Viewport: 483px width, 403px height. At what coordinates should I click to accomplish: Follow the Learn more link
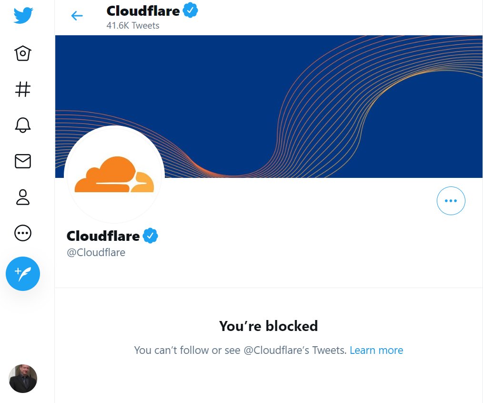(x=376, y=350)
